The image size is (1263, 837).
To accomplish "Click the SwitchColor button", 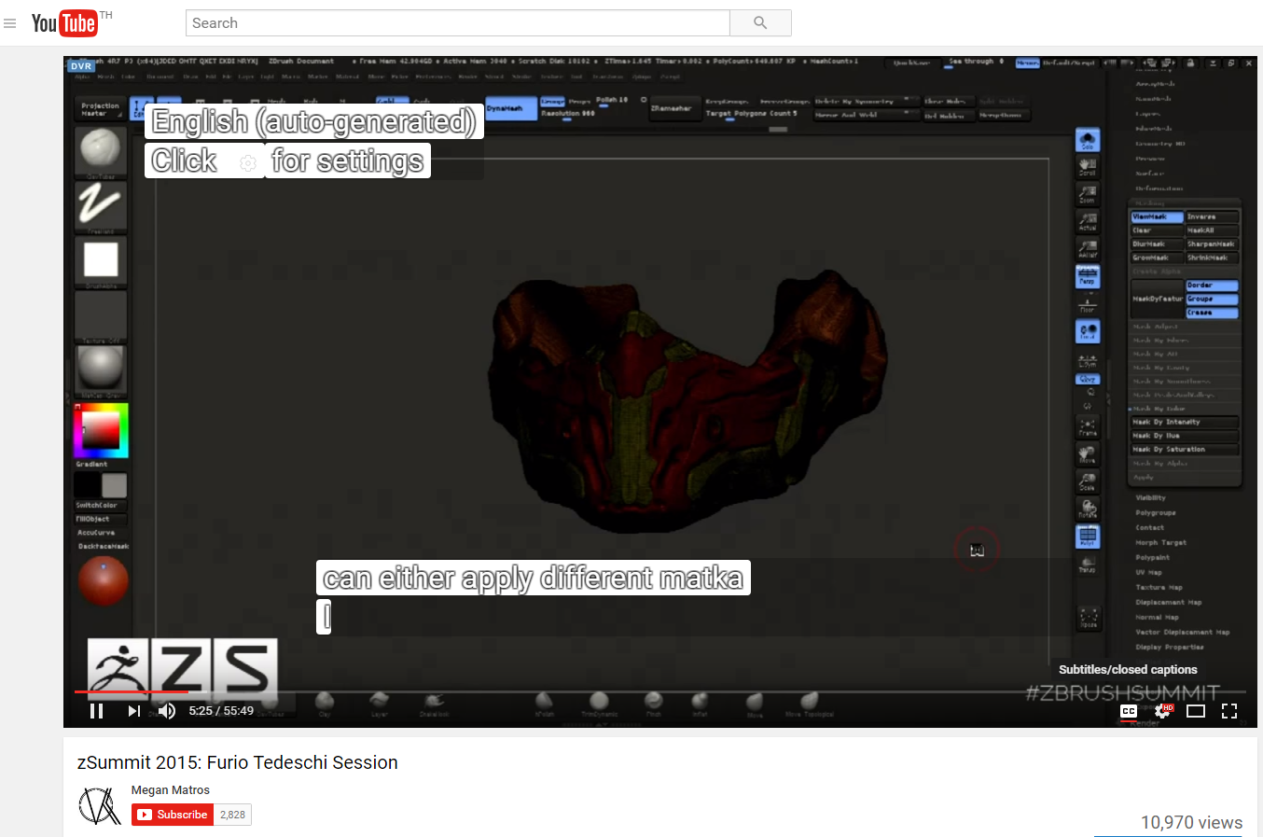I will coord(101,506).
